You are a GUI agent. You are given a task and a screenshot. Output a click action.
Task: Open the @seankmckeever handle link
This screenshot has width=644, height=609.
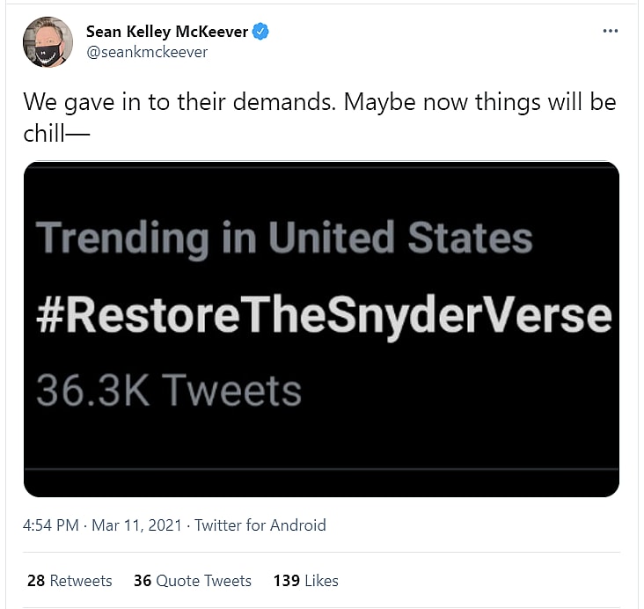(x=146, y=52)
